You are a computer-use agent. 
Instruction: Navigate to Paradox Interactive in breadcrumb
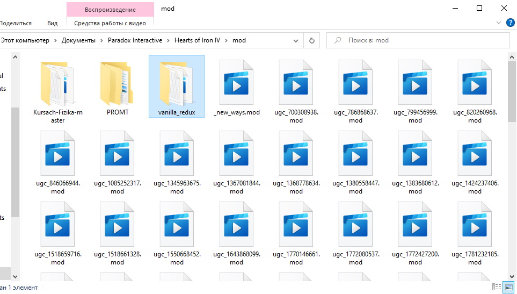click(135, 40)
